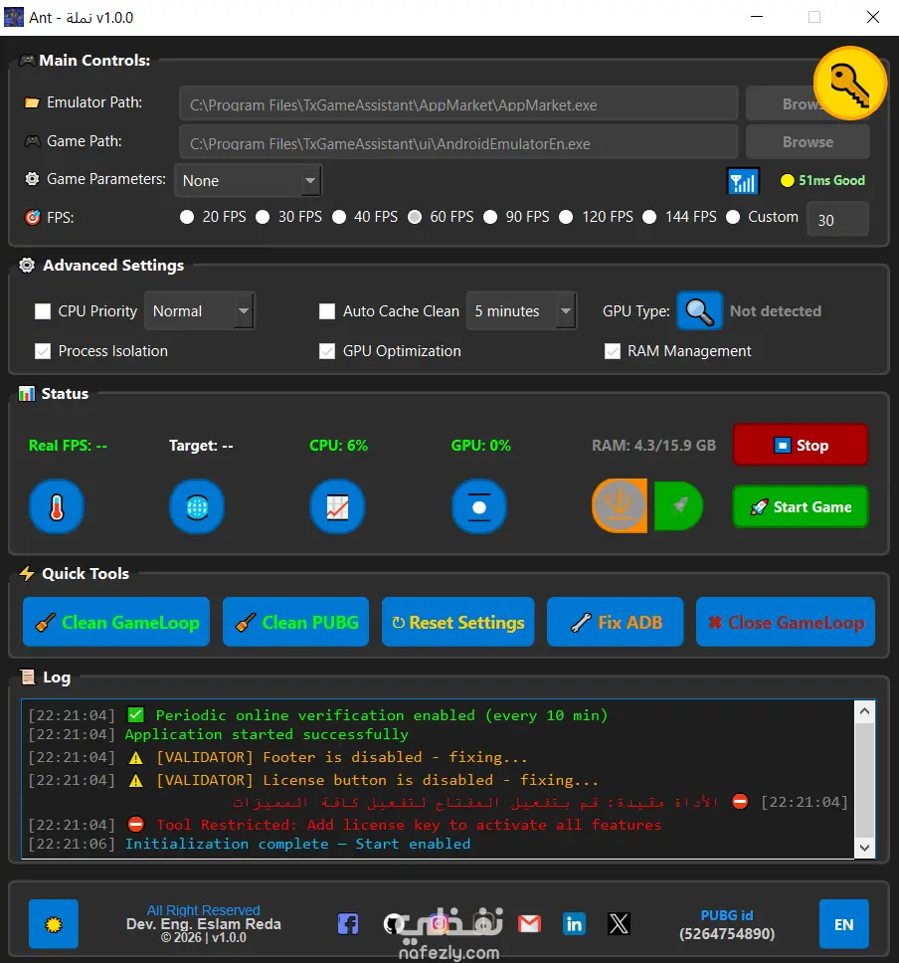Screen dimensions: 899x963
Task: Toggle the RAM Management checkbox
Action: pyautogui.click(x=613, y=351)
